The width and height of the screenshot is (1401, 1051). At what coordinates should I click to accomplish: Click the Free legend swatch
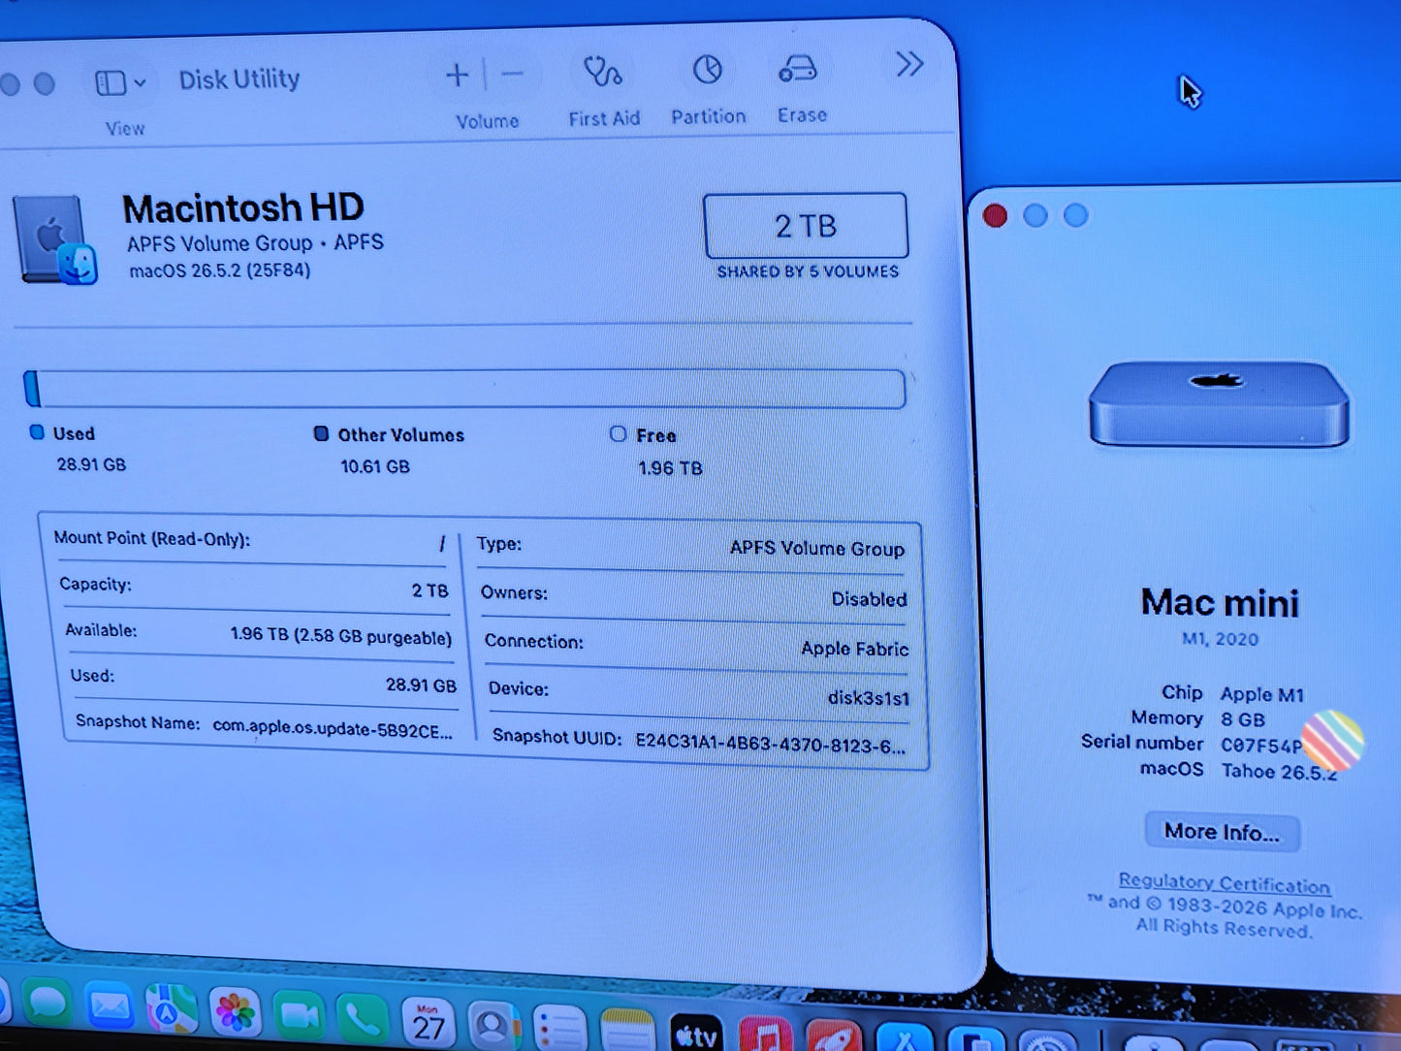(x=618, y=434)
